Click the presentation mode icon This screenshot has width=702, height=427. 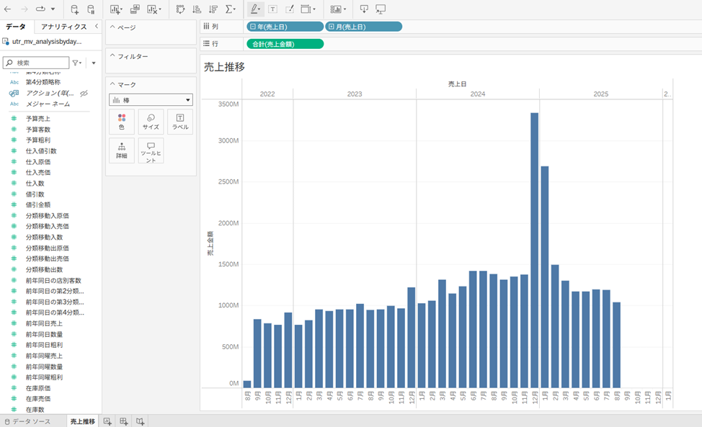click(381, 9)
